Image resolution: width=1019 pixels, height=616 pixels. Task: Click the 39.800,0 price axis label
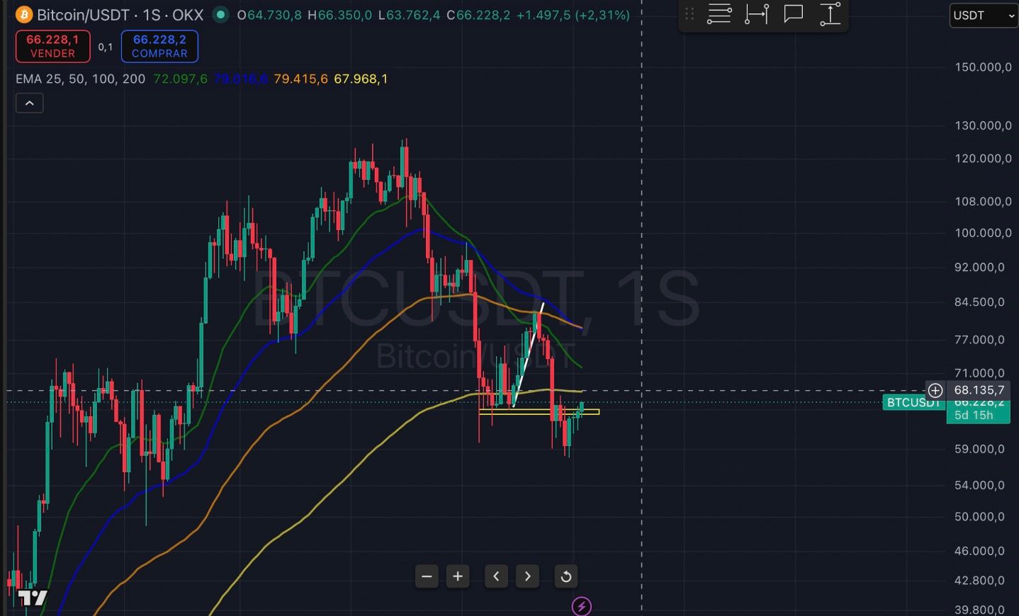coord(979,610)
